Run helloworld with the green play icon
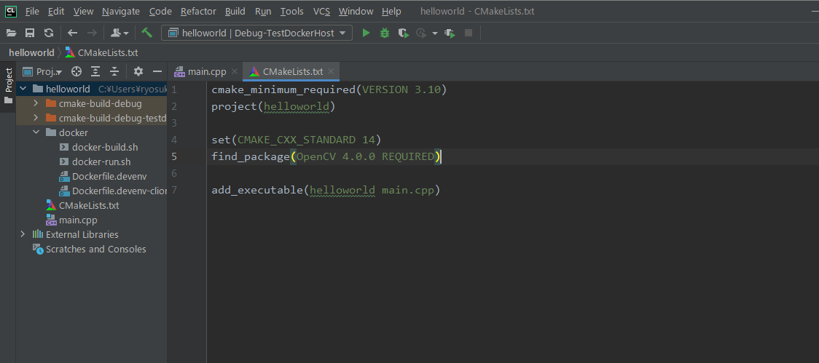This screenshot has height=363, width=819. 367,33
